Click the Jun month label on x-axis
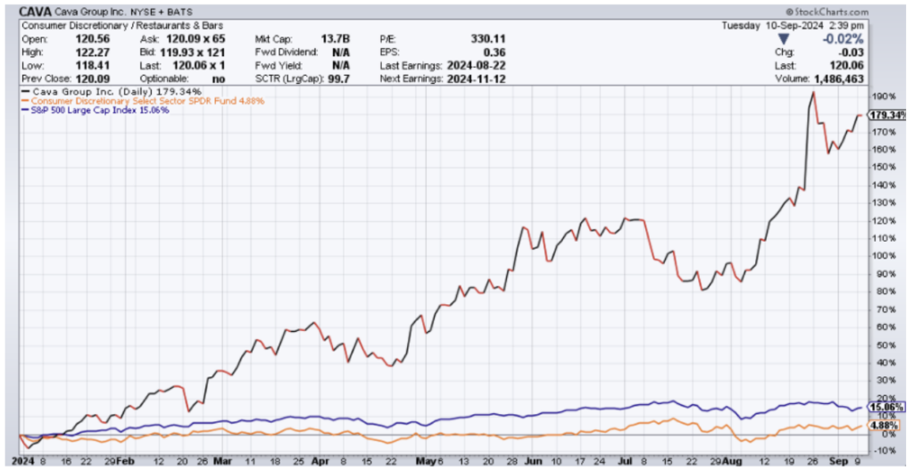This screenshot has width=914, height=471. (534, 461)
